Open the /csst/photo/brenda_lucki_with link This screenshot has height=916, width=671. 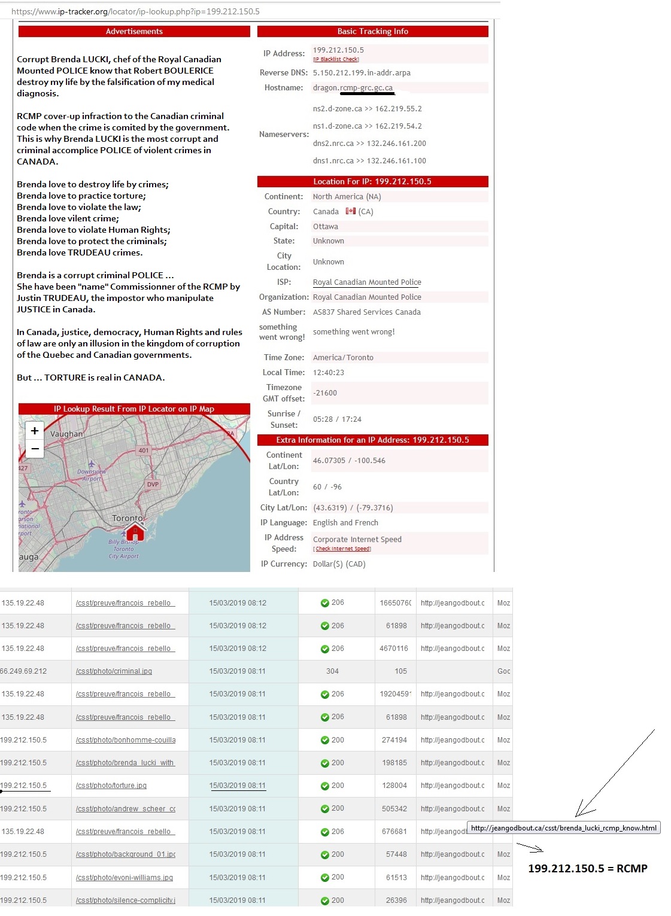[x=125, y=763]
